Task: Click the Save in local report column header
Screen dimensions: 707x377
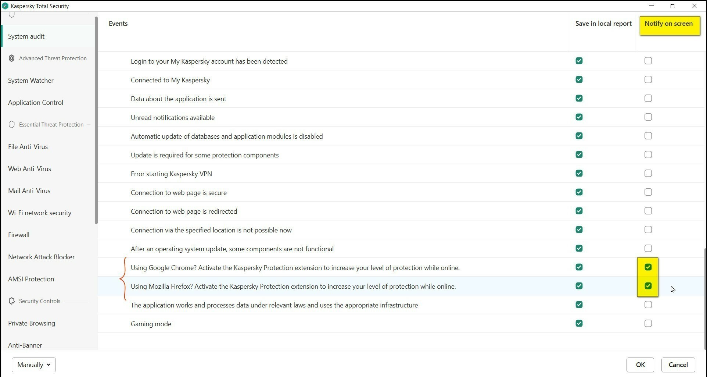Action: [x=603, y=24]
